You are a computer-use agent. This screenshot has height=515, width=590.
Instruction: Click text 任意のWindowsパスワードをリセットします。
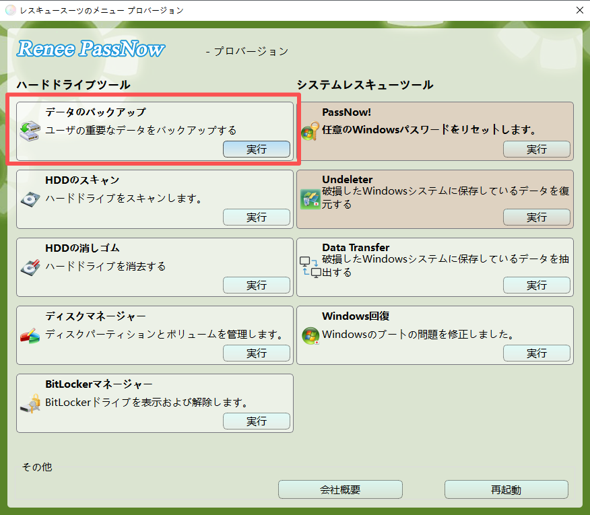[429, 130]
